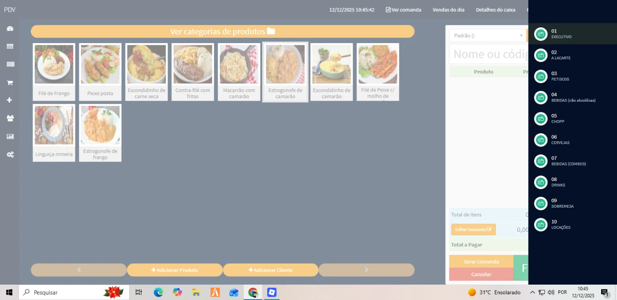Click the table grid icon in sidebar
Screen dimensions: 617x300
[x=10, y=46]
